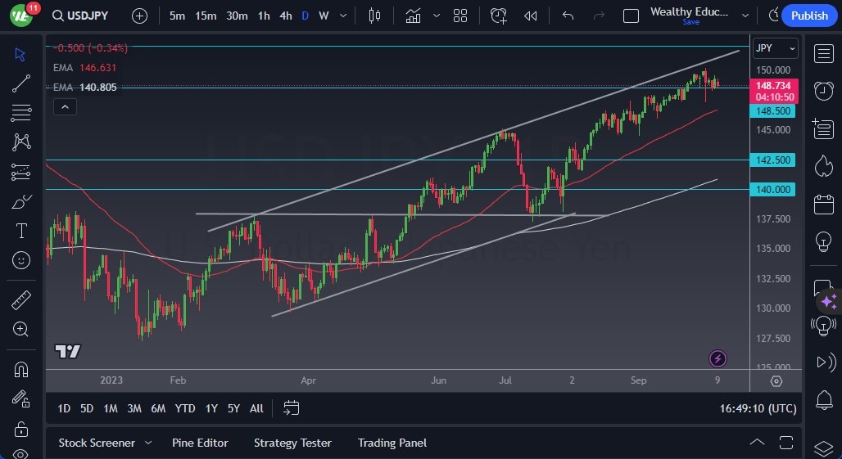
Task: Set chart range to YTD
Action: click(185, 408)
